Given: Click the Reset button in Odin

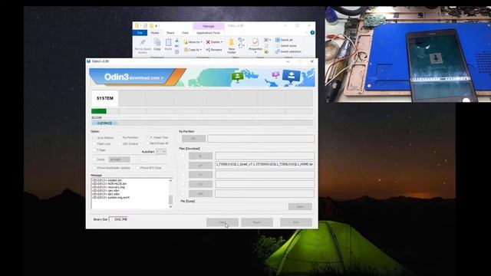Looking at the screenshot, I should pos(257,222).
